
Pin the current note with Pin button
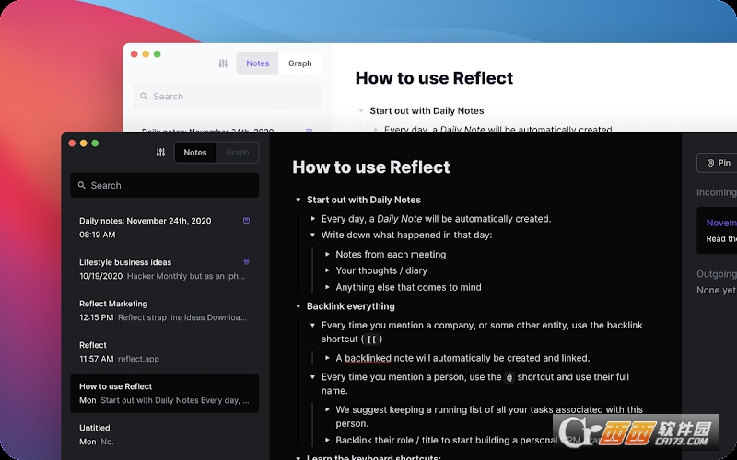719,163
